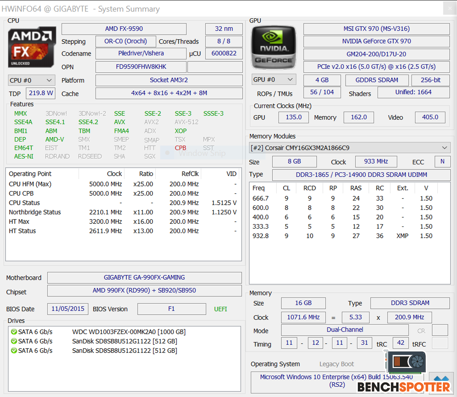Click the AES-NI feature label

pos(24,156)
